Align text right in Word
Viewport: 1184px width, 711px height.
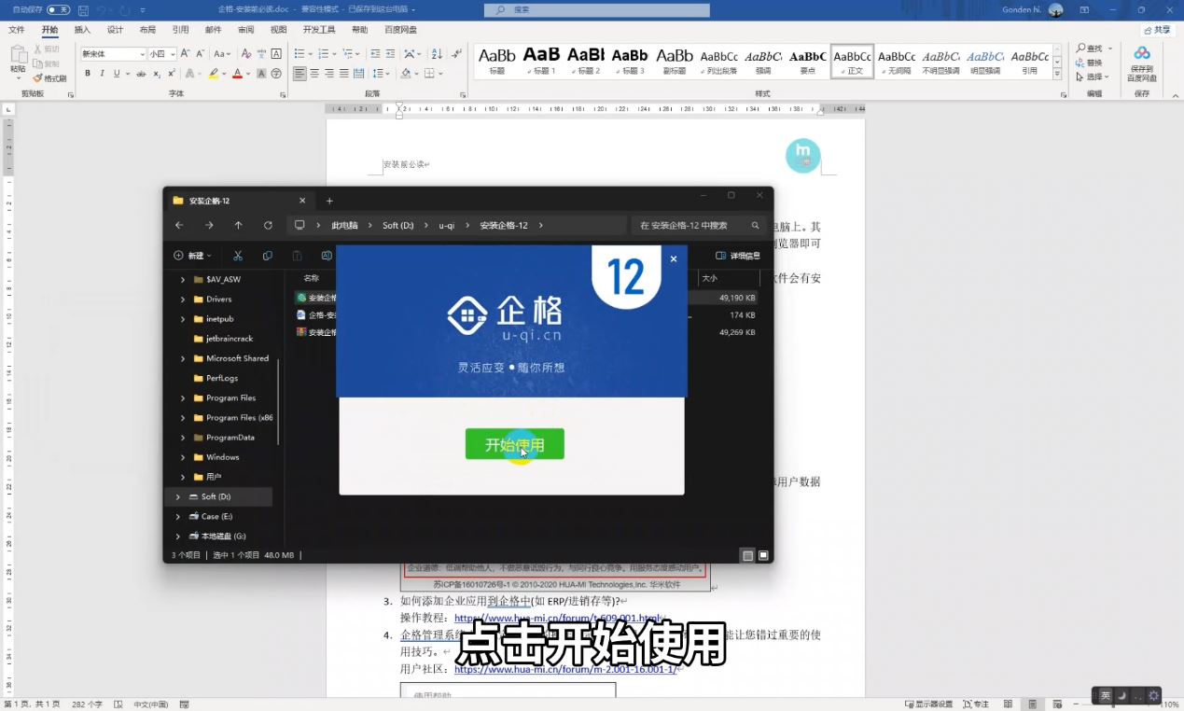click(329, 74)
